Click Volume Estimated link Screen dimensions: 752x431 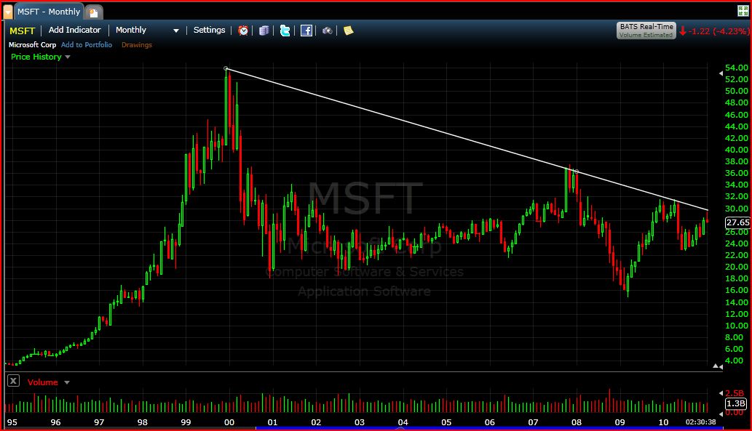tap(646, 35)
